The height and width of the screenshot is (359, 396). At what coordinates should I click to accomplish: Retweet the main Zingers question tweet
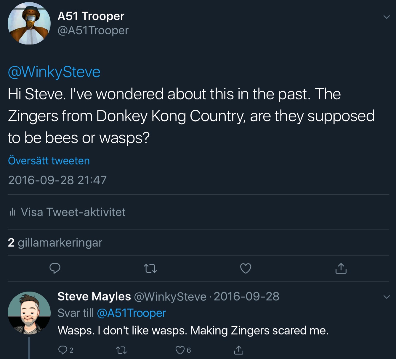pyautogui.click(x=150, y=269)
